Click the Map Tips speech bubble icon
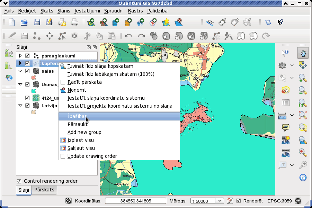 tap(286, 128)
